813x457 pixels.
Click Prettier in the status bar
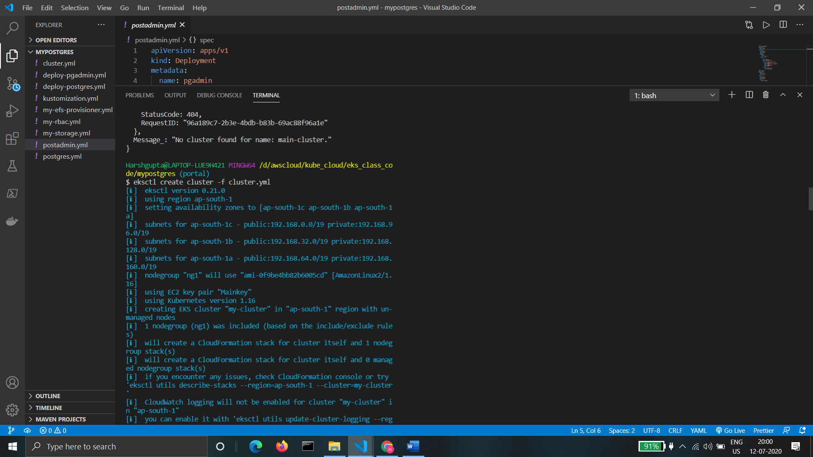coord(763,430)
